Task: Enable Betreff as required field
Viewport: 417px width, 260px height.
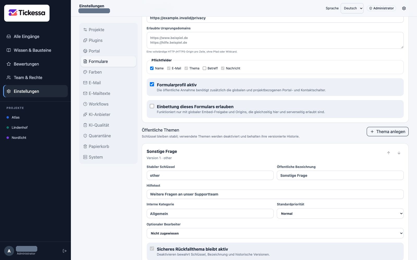Action: click(204, 68)
